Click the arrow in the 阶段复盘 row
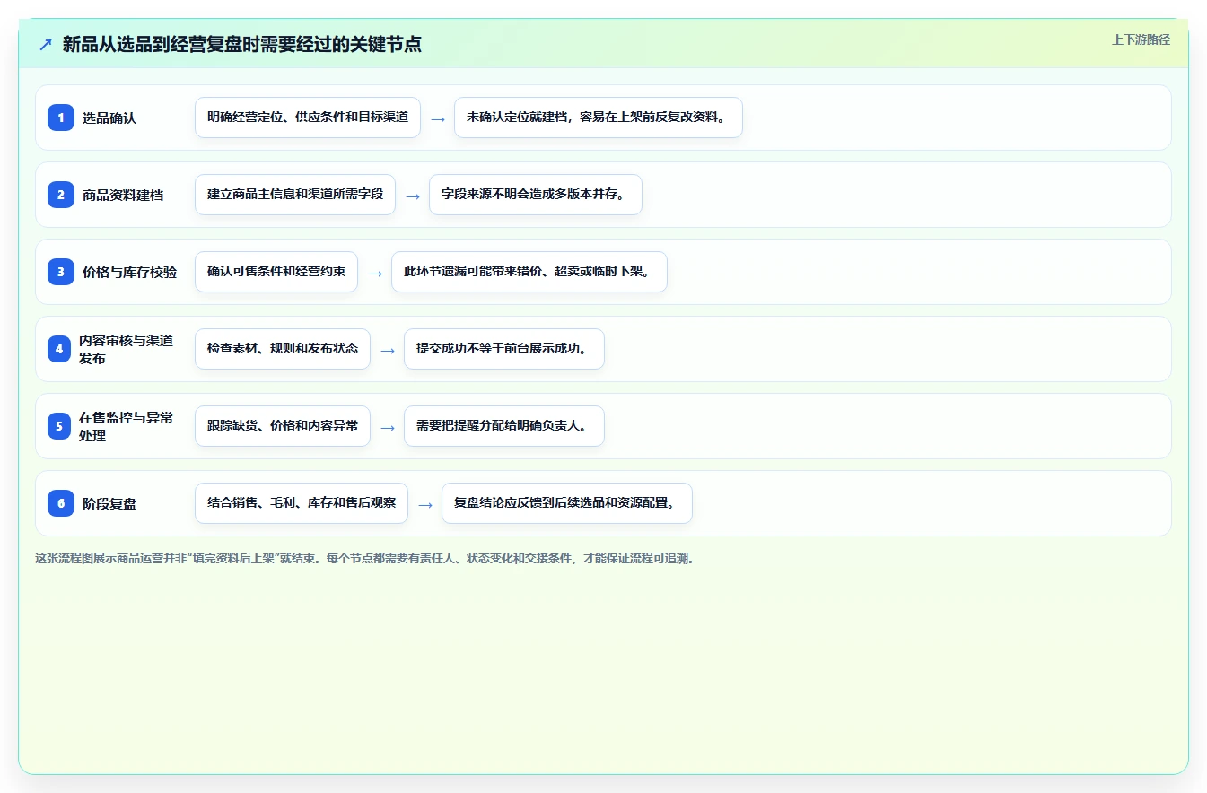Screen dimensions: 1207x793 [x=425, y=504]
